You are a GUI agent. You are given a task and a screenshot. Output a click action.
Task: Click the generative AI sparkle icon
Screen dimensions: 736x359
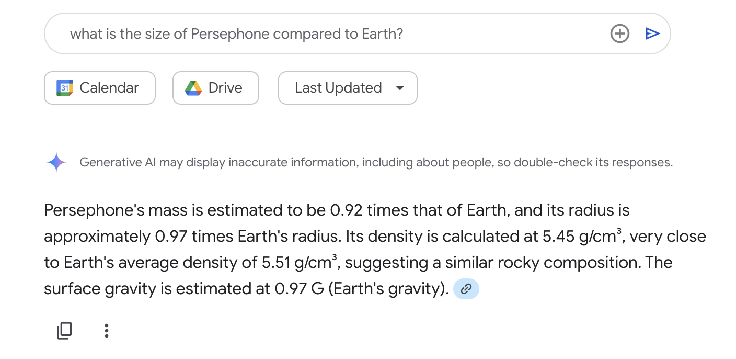point(56,162)
